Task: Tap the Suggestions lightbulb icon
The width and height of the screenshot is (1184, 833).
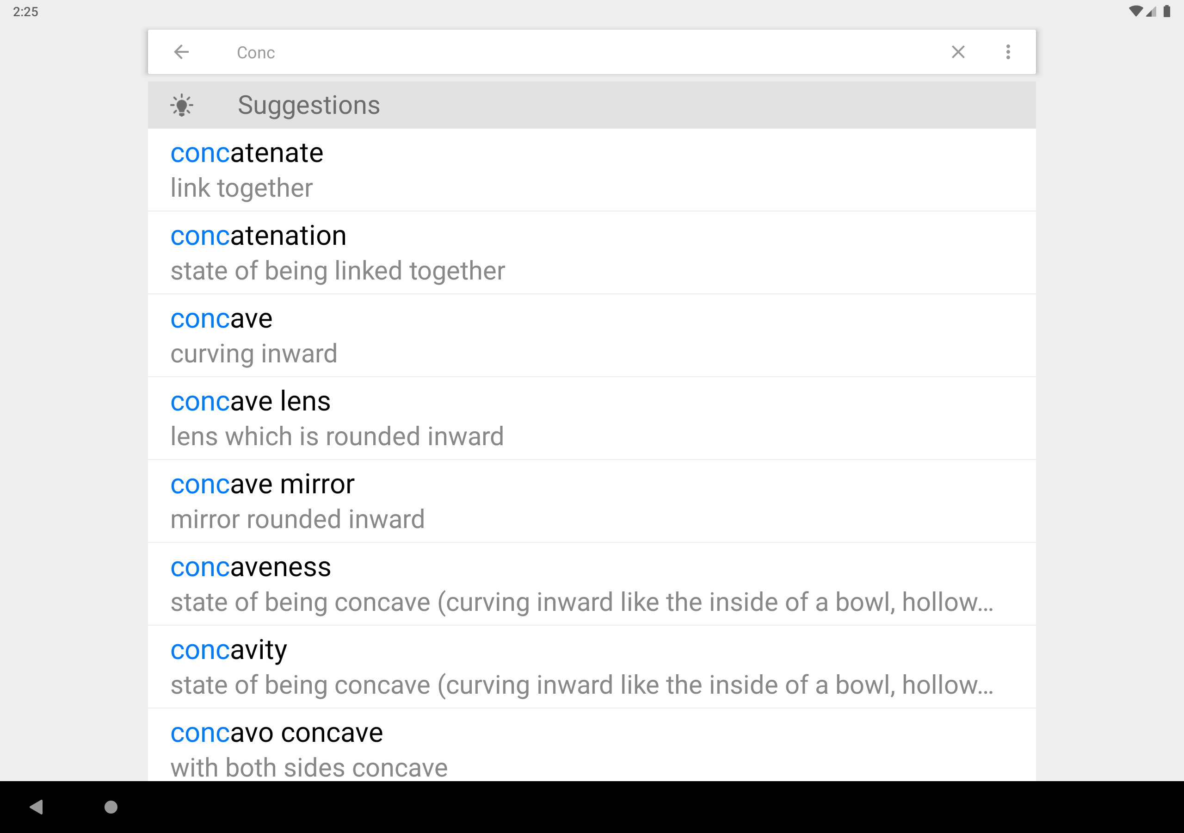Action: (181, 106)
